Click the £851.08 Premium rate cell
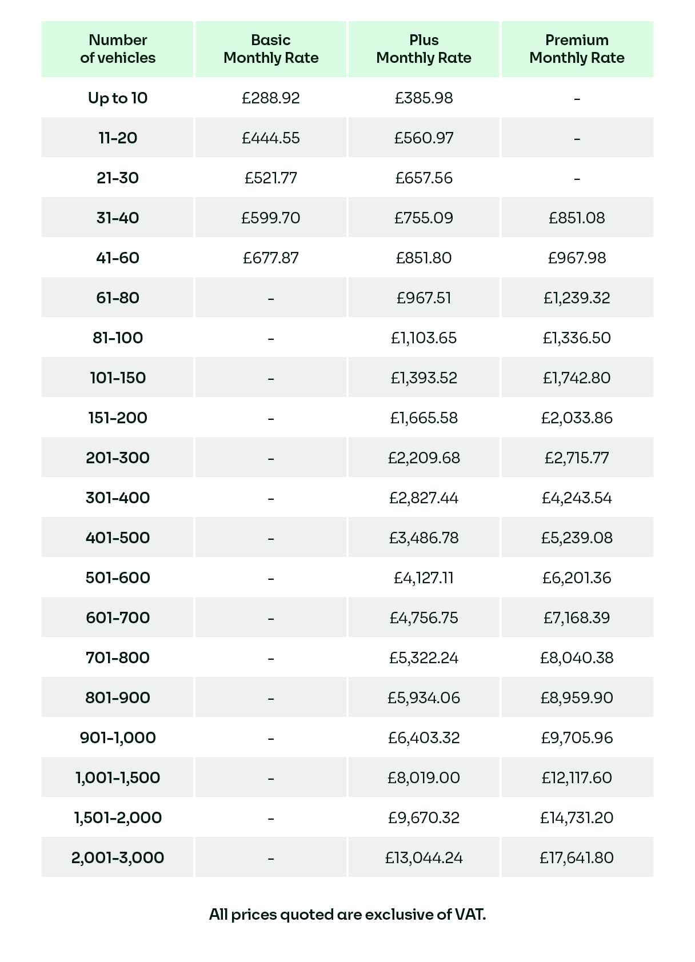The image size is (695, 962). tap(577, 218)
